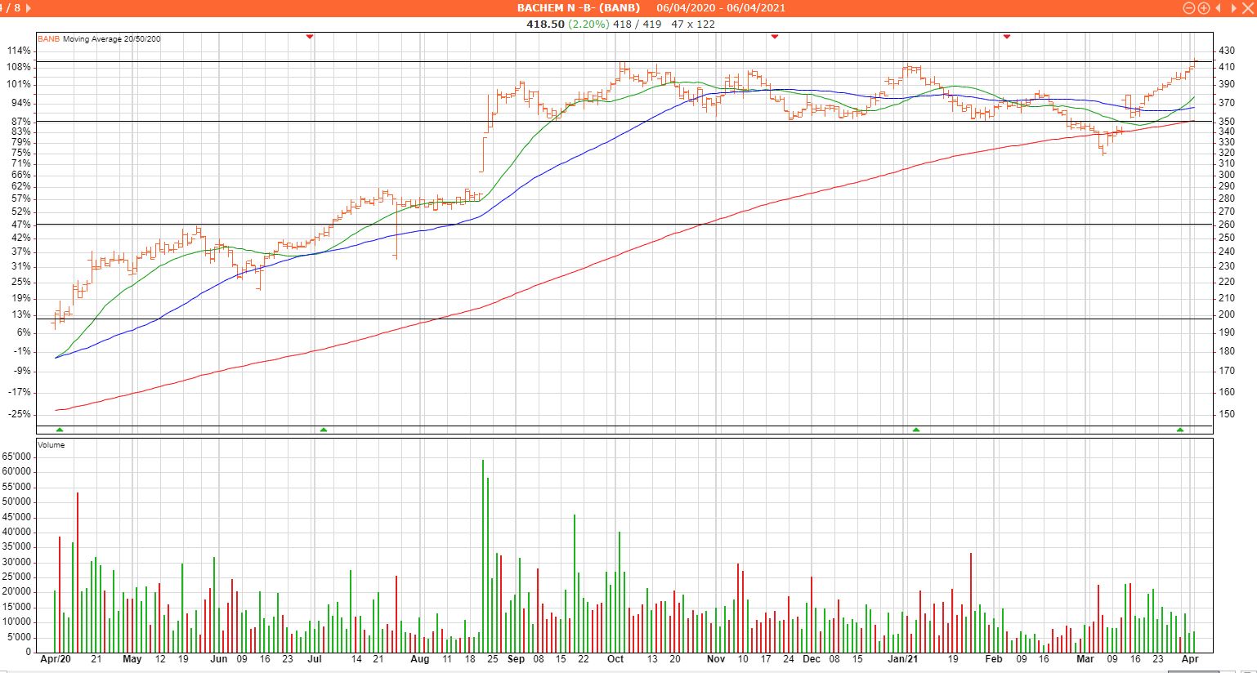Image resolution: width=1257 pixels, height=673 pixels.
Task: Click the red event marker in early February
Action: click(1007, 37)
